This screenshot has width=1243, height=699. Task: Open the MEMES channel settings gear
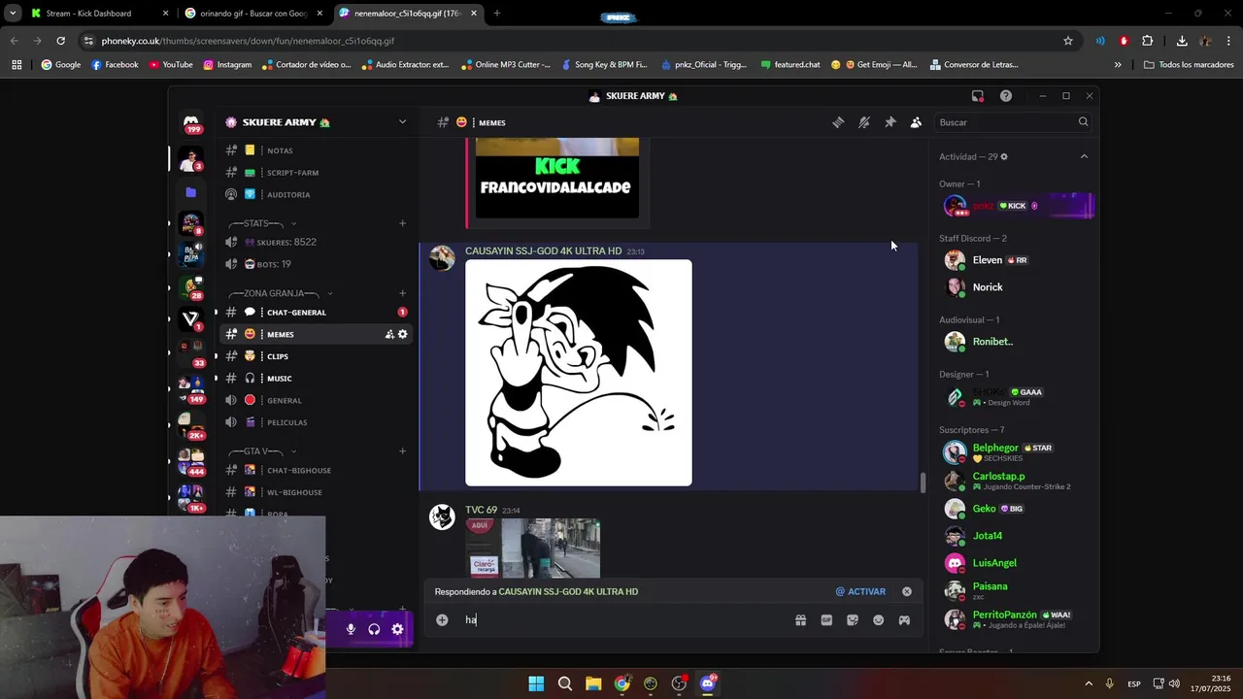tap(403, 334)
